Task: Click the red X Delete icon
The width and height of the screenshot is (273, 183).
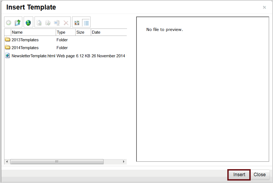Action: coord(66,23)
